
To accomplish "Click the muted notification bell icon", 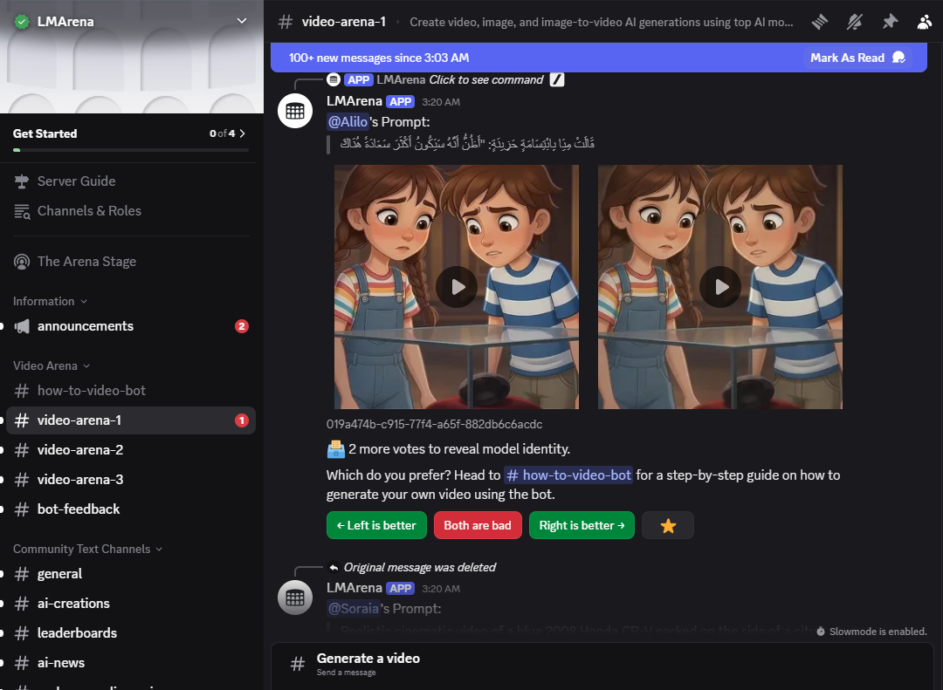I will click(855, 22).
